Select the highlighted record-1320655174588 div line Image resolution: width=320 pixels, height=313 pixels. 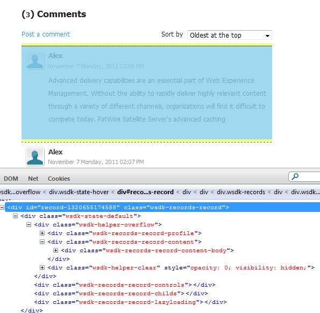pyautogui.click(x=162, y=207)
